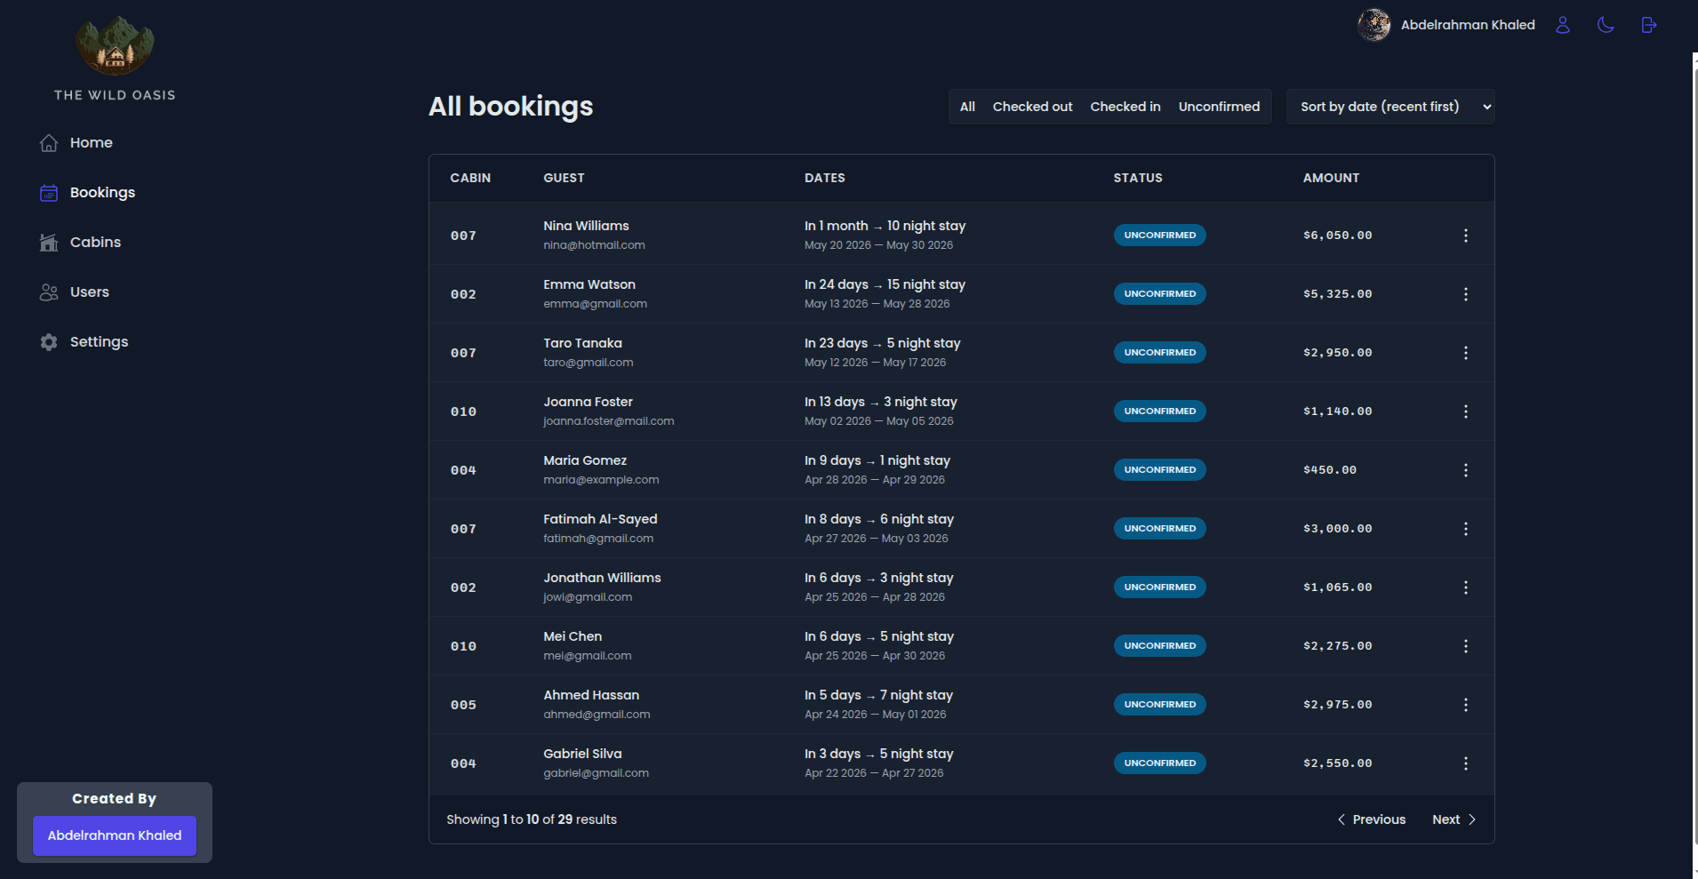The height and width of the screenshot is (879, 1698).
Task: Open actions menu for Jonathan Williams booking
Action: pos(1466,587)
